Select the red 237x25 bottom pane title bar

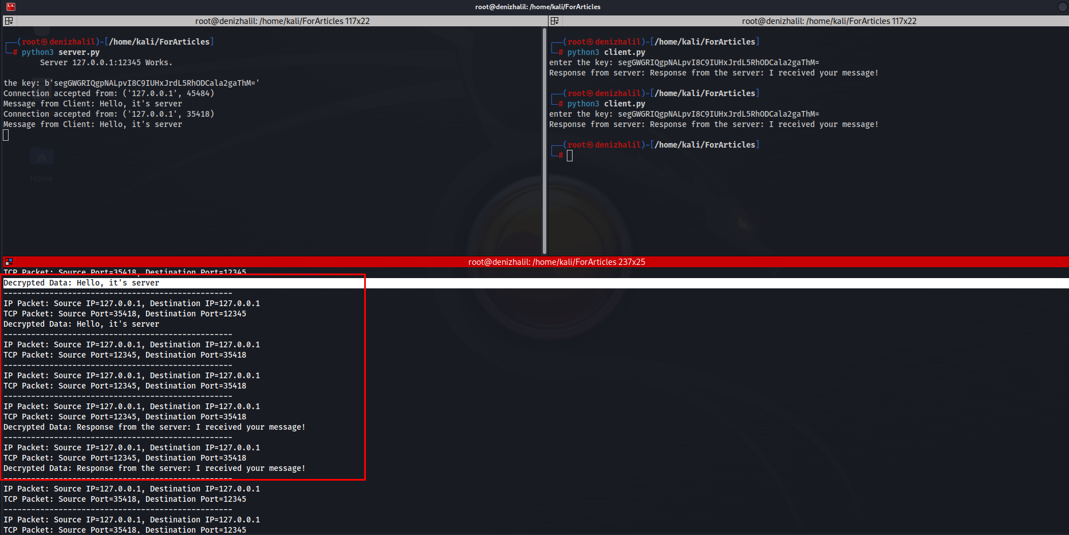556,262
